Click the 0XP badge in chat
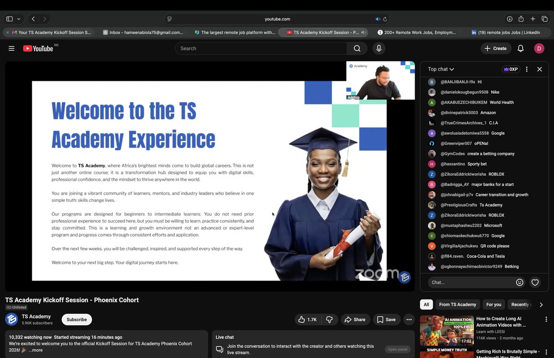Viewport: 554px width, 358px height. [511, 69]
